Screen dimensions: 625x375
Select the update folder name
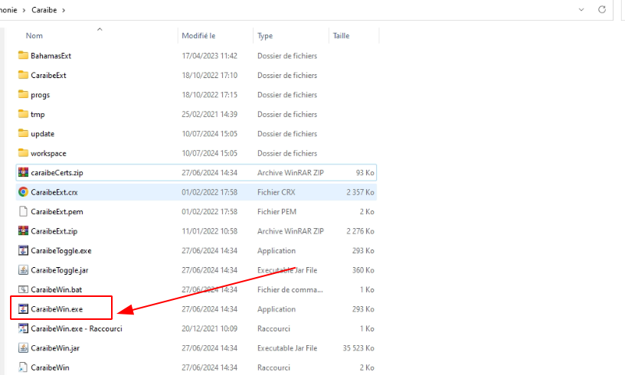click(x=43, y=134)
